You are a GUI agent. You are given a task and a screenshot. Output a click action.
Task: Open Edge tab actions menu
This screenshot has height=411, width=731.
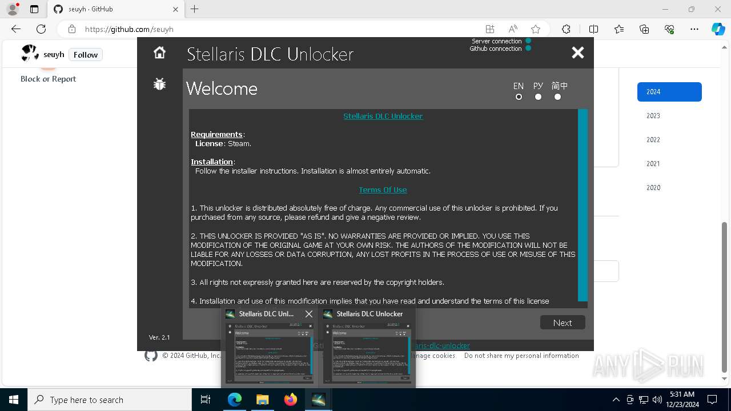pos(34,9)
